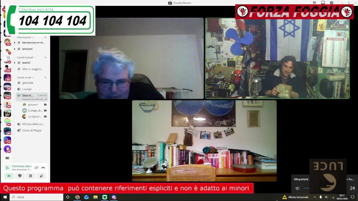
Task: Open server icon with 25 badge
Action: (7, 104)
